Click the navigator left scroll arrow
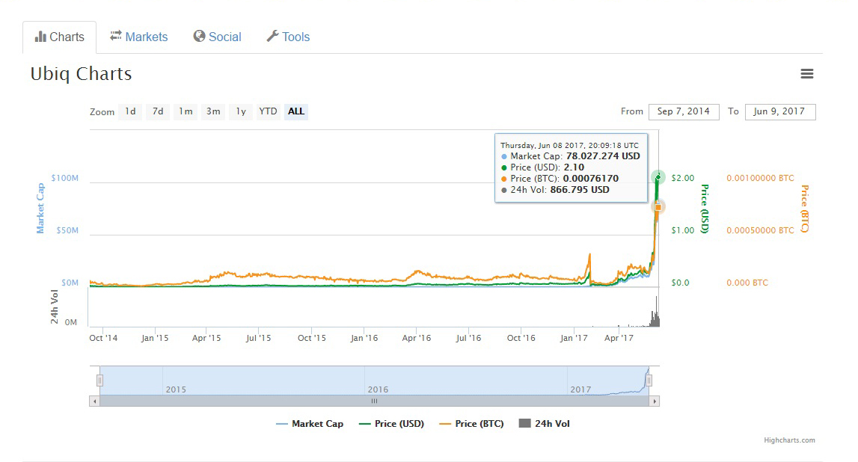 coord(95,401)
